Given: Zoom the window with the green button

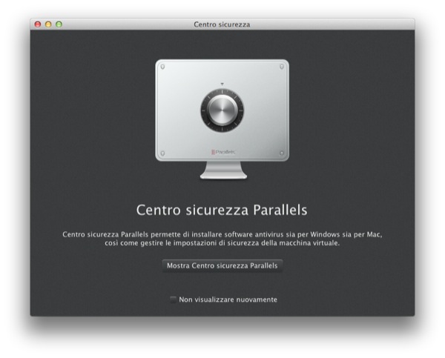Looking at the screenshot, I should click(59, 24).
